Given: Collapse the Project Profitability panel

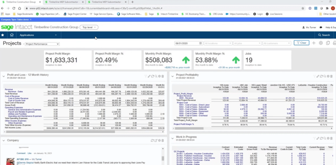Looking at the screenshot, I should [x=173, y=76].
